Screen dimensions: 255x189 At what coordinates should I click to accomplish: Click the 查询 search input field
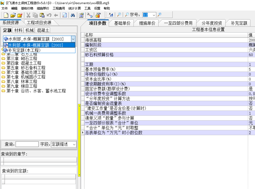tap(27, 144)
